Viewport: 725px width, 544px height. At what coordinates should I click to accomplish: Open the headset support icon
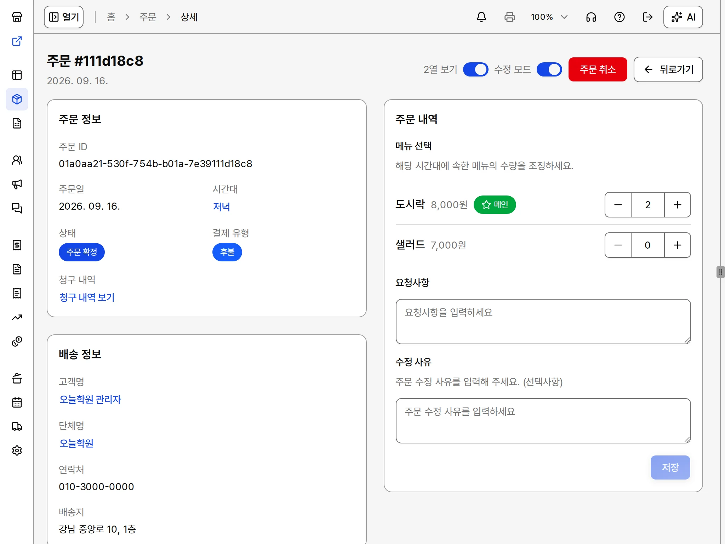pyautogui.click(x=591, y=17)
